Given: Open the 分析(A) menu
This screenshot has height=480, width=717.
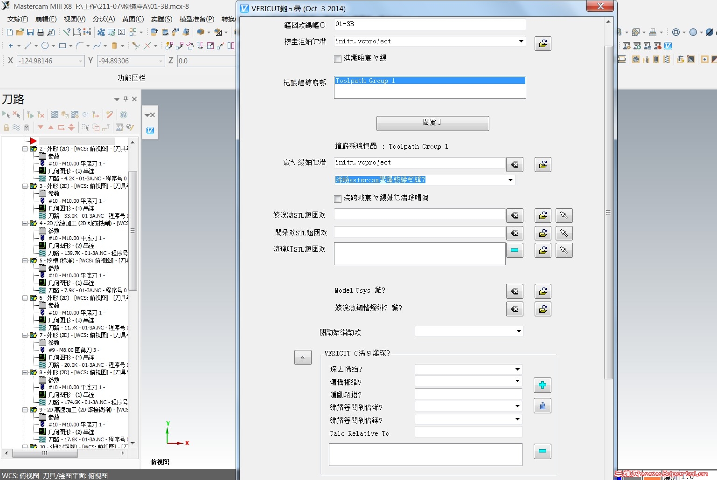Looking at the screenshot, I should click(104, 19).
